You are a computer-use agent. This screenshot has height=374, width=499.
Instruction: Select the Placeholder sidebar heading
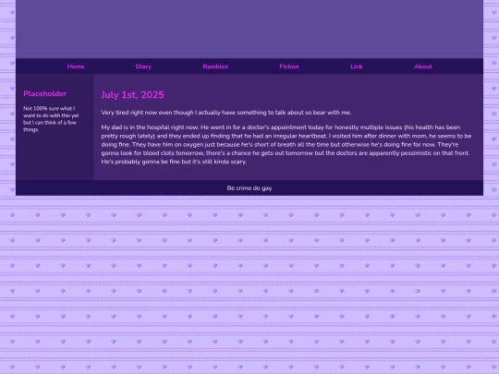(x=45, y=93)
